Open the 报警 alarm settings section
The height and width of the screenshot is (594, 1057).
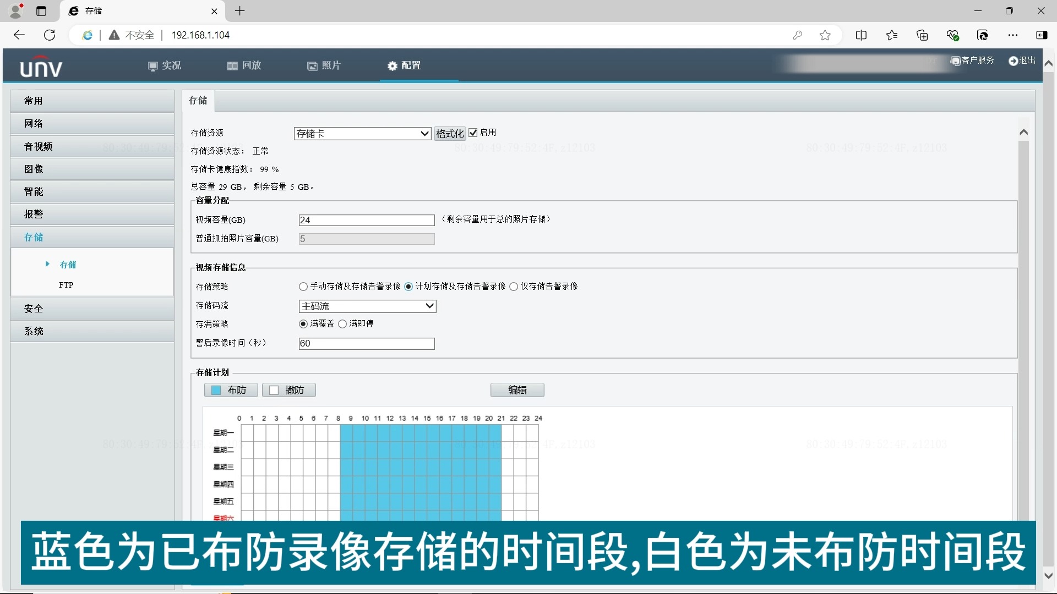34,214
